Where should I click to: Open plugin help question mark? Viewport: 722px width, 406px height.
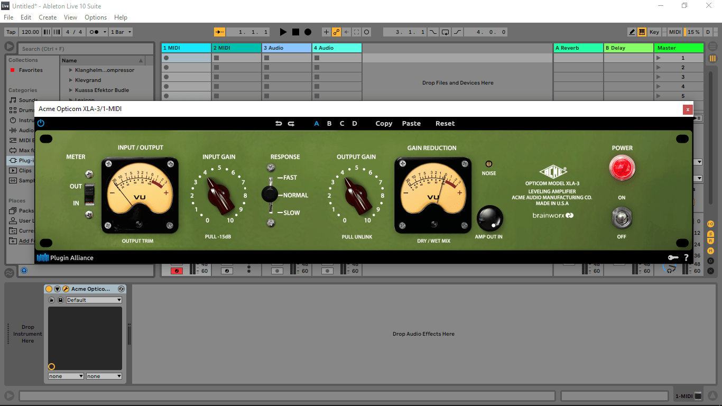point(686,258)
